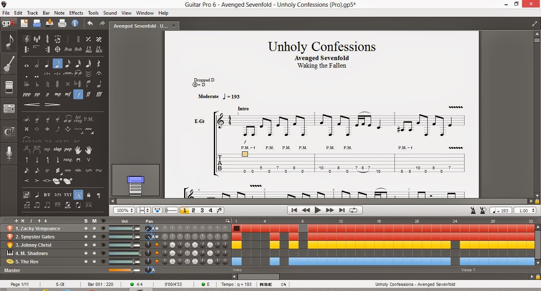Mute the Zacky Vengeance track
The width and height of the screenshot is (541, 291).
pos(94,228)
